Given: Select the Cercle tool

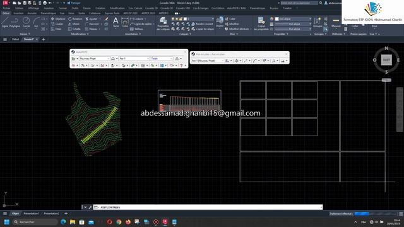Looking at the screenshot, I should coord(26,22).
